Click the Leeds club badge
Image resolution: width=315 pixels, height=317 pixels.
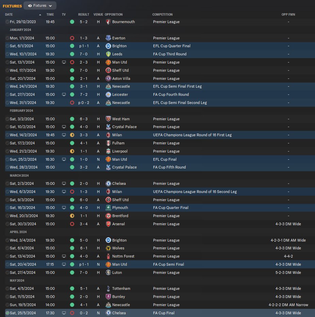click(108, 54)
